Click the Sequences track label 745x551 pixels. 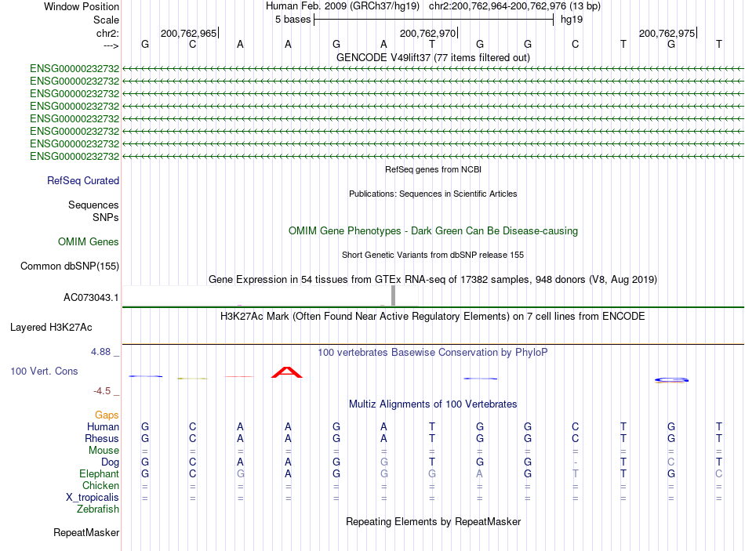[x=93, y=205]
